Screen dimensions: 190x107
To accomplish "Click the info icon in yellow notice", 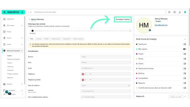I will (30, 44).
